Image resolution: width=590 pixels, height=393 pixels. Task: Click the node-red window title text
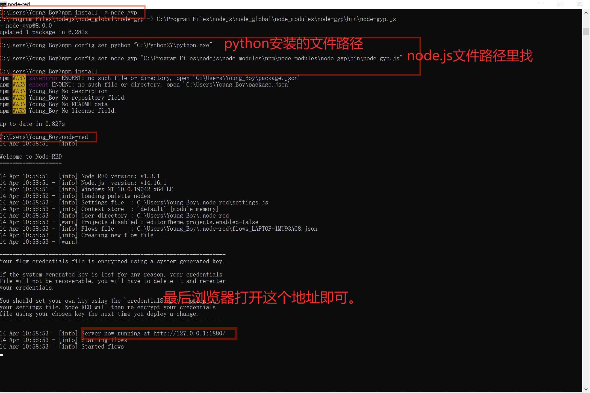(x=19, y=4)
